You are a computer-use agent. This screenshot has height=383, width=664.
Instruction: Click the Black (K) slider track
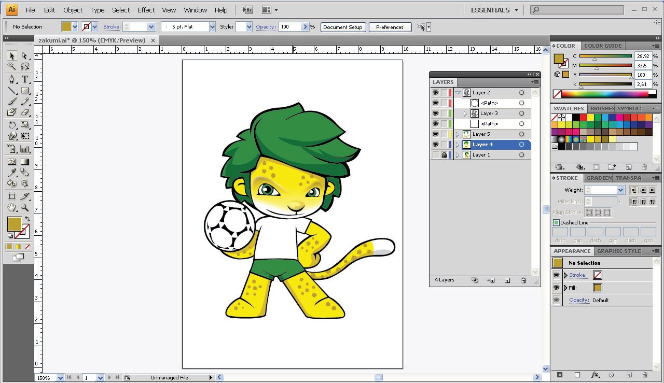tap(605, 84)
